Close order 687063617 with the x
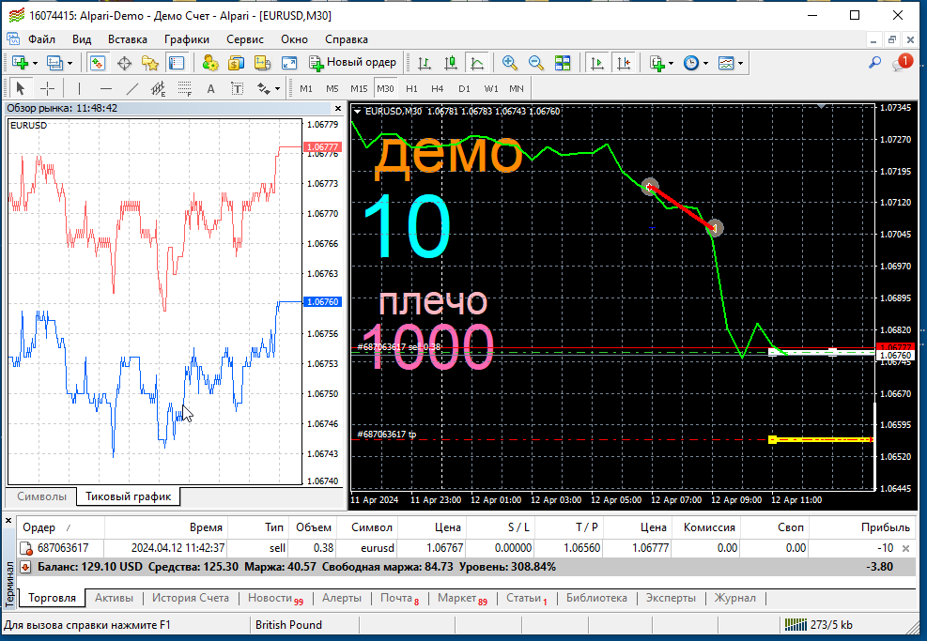The height and width of the screenshot is (641, 927). [905, 548]
